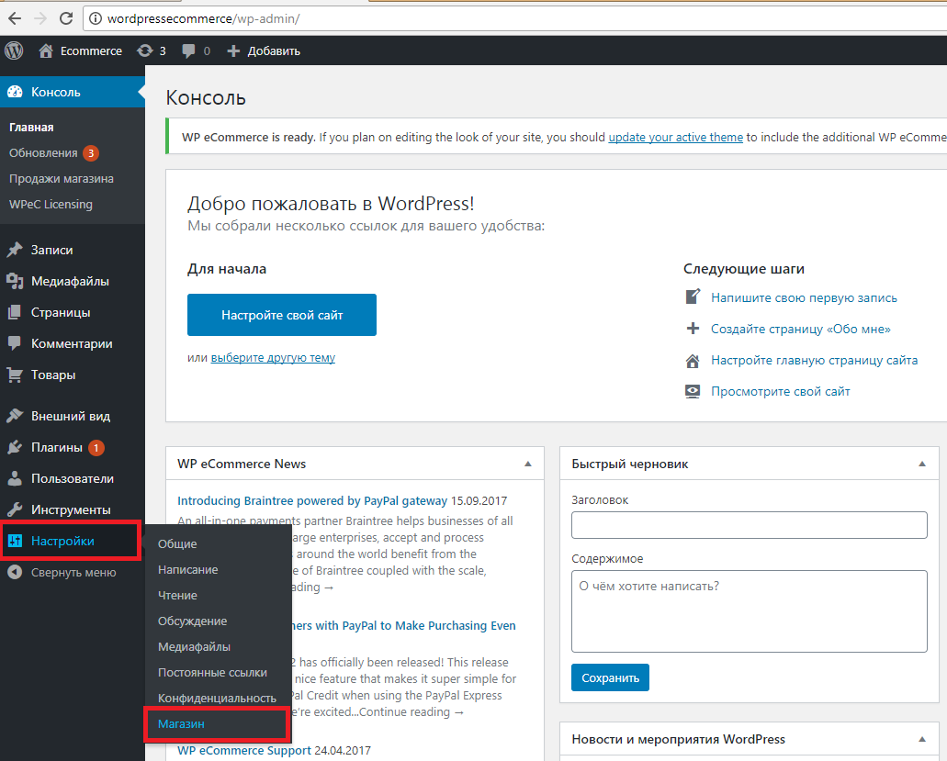Collapse the Быстрый черновик widget

coord(922,464)
